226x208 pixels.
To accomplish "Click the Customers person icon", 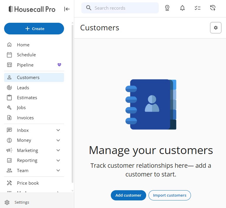I will click(9, 77).
